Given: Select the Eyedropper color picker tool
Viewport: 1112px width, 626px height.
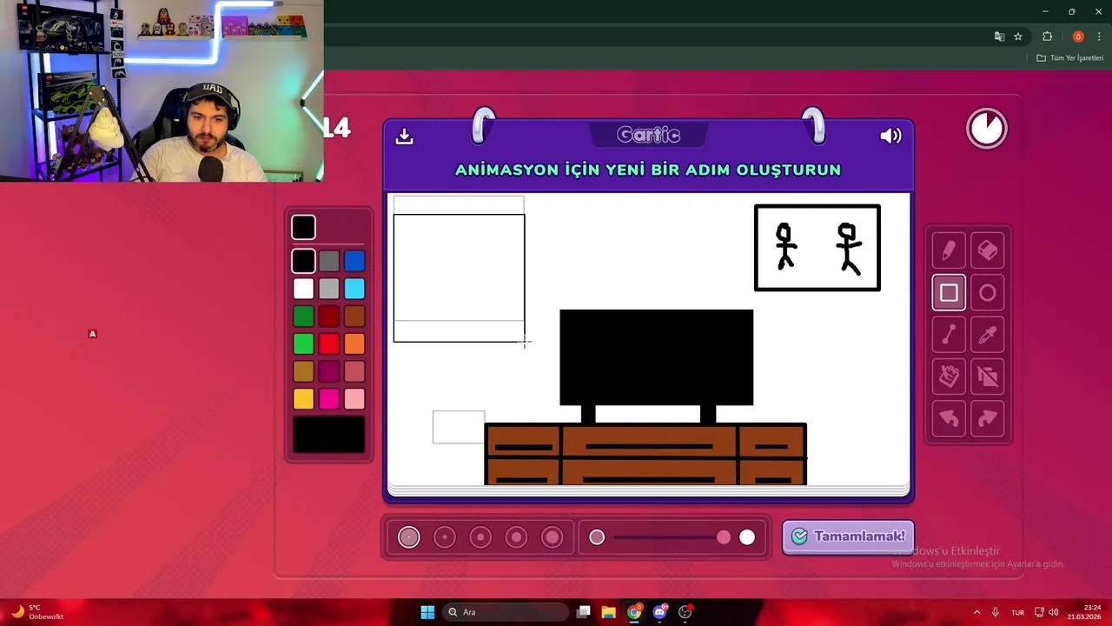Looking at the screenshot, I should tap(988, 335).
